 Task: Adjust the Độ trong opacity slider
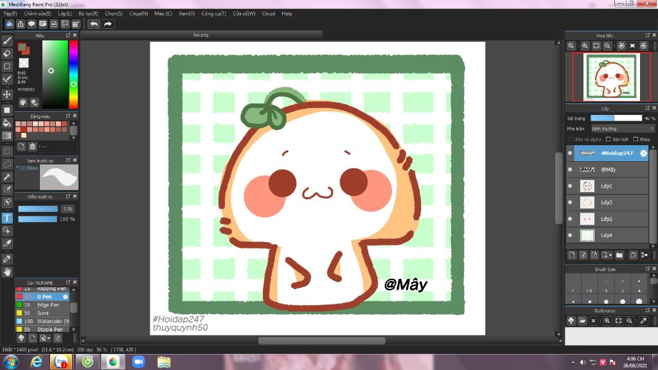616,118
